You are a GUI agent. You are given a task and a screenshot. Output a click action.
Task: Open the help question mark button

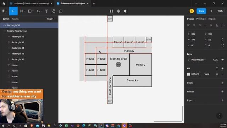point(219,116)
